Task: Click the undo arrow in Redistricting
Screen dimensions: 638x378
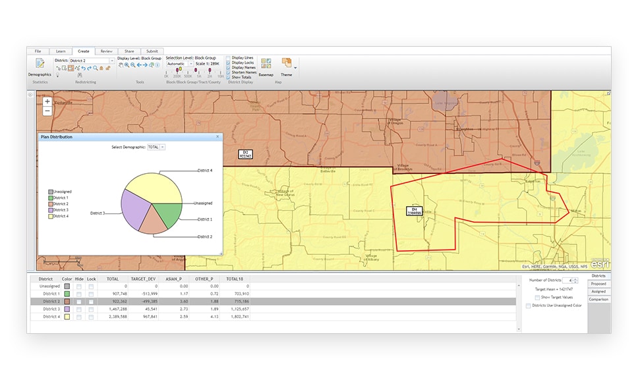Action: [x=84, y=68]
